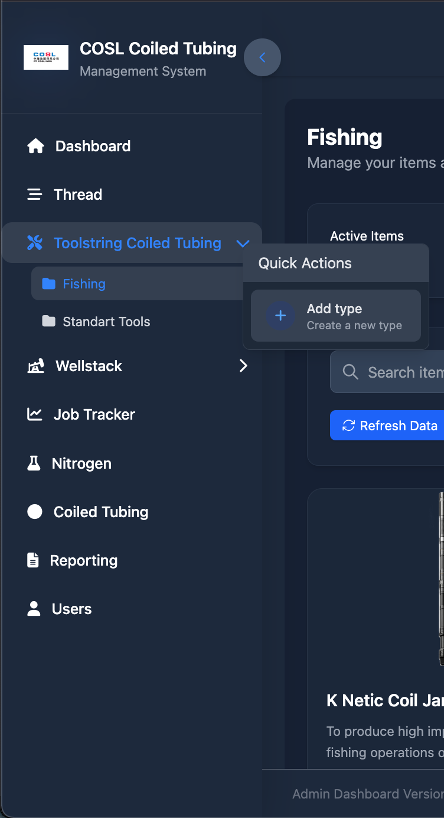The width and height of the screenshot is (444, 818).
Task: Collapse the sidebar with the circular chevron
Action: [x=262, y=57]
